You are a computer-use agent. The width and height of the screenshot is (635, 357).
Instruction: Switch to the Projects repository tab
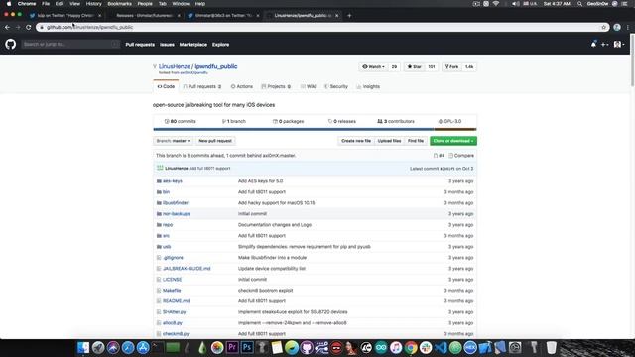coord(276,86)
